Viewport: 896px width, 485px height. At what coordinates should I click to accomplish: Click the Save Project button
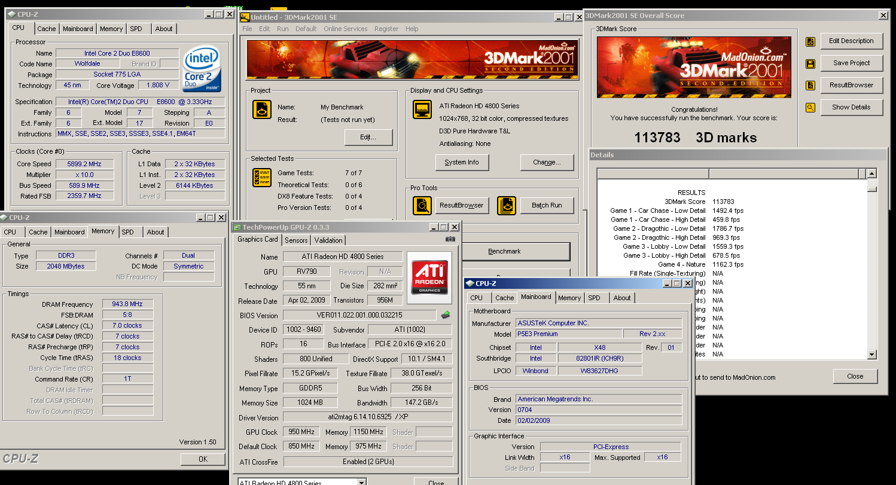point(851,63)
